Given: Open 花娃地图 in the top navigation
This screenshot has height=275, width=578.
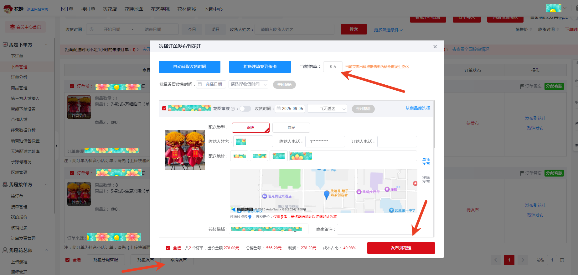Looking at the screenshot, I should coord(134,9).
